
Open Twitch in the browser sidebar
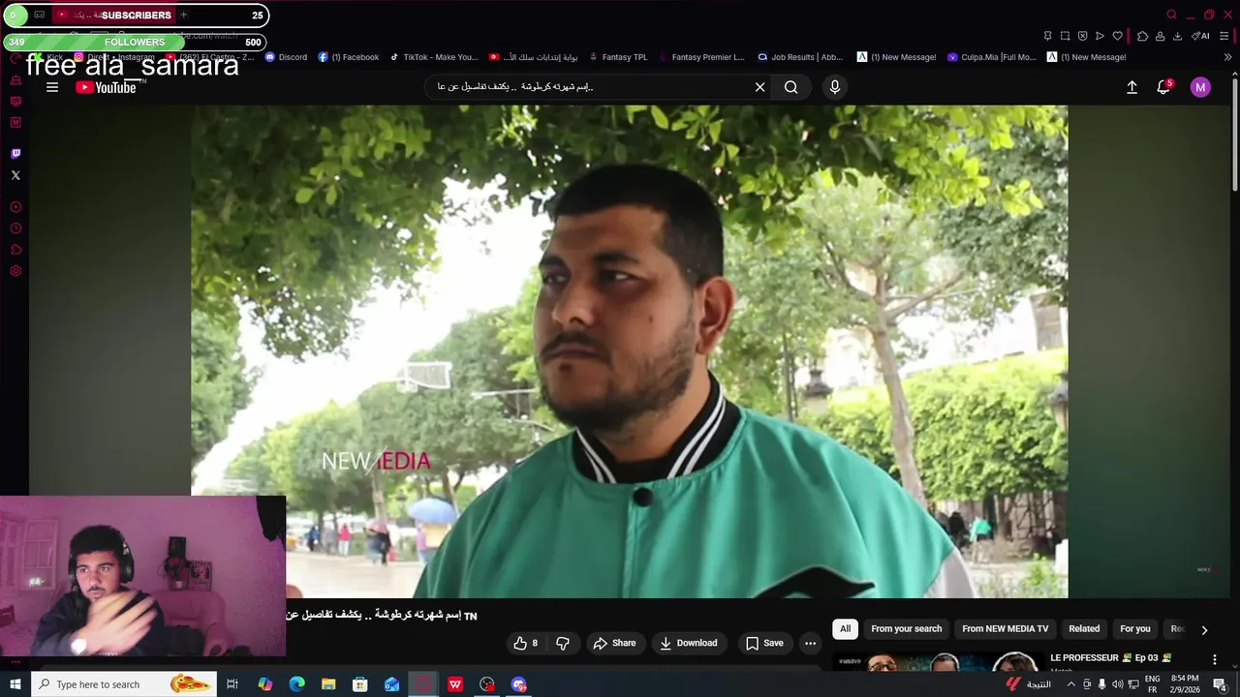pyautogui.click(x=15, y=154)
